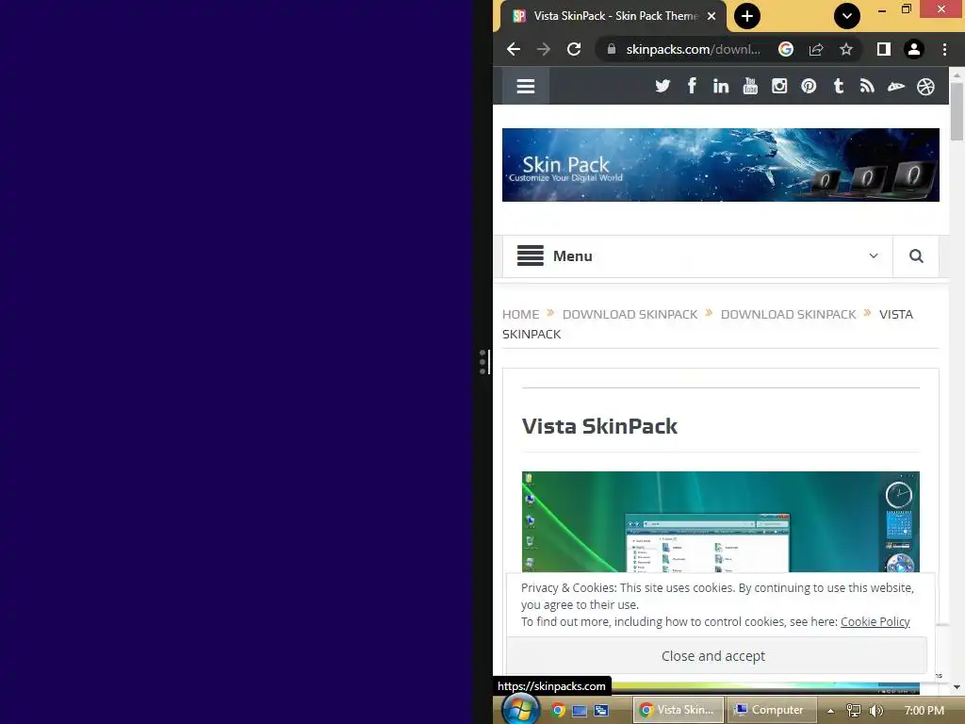This screenshot has height=724, width=965.
Task: Open the YouTube social icon
Action: [x=750, y=86]
